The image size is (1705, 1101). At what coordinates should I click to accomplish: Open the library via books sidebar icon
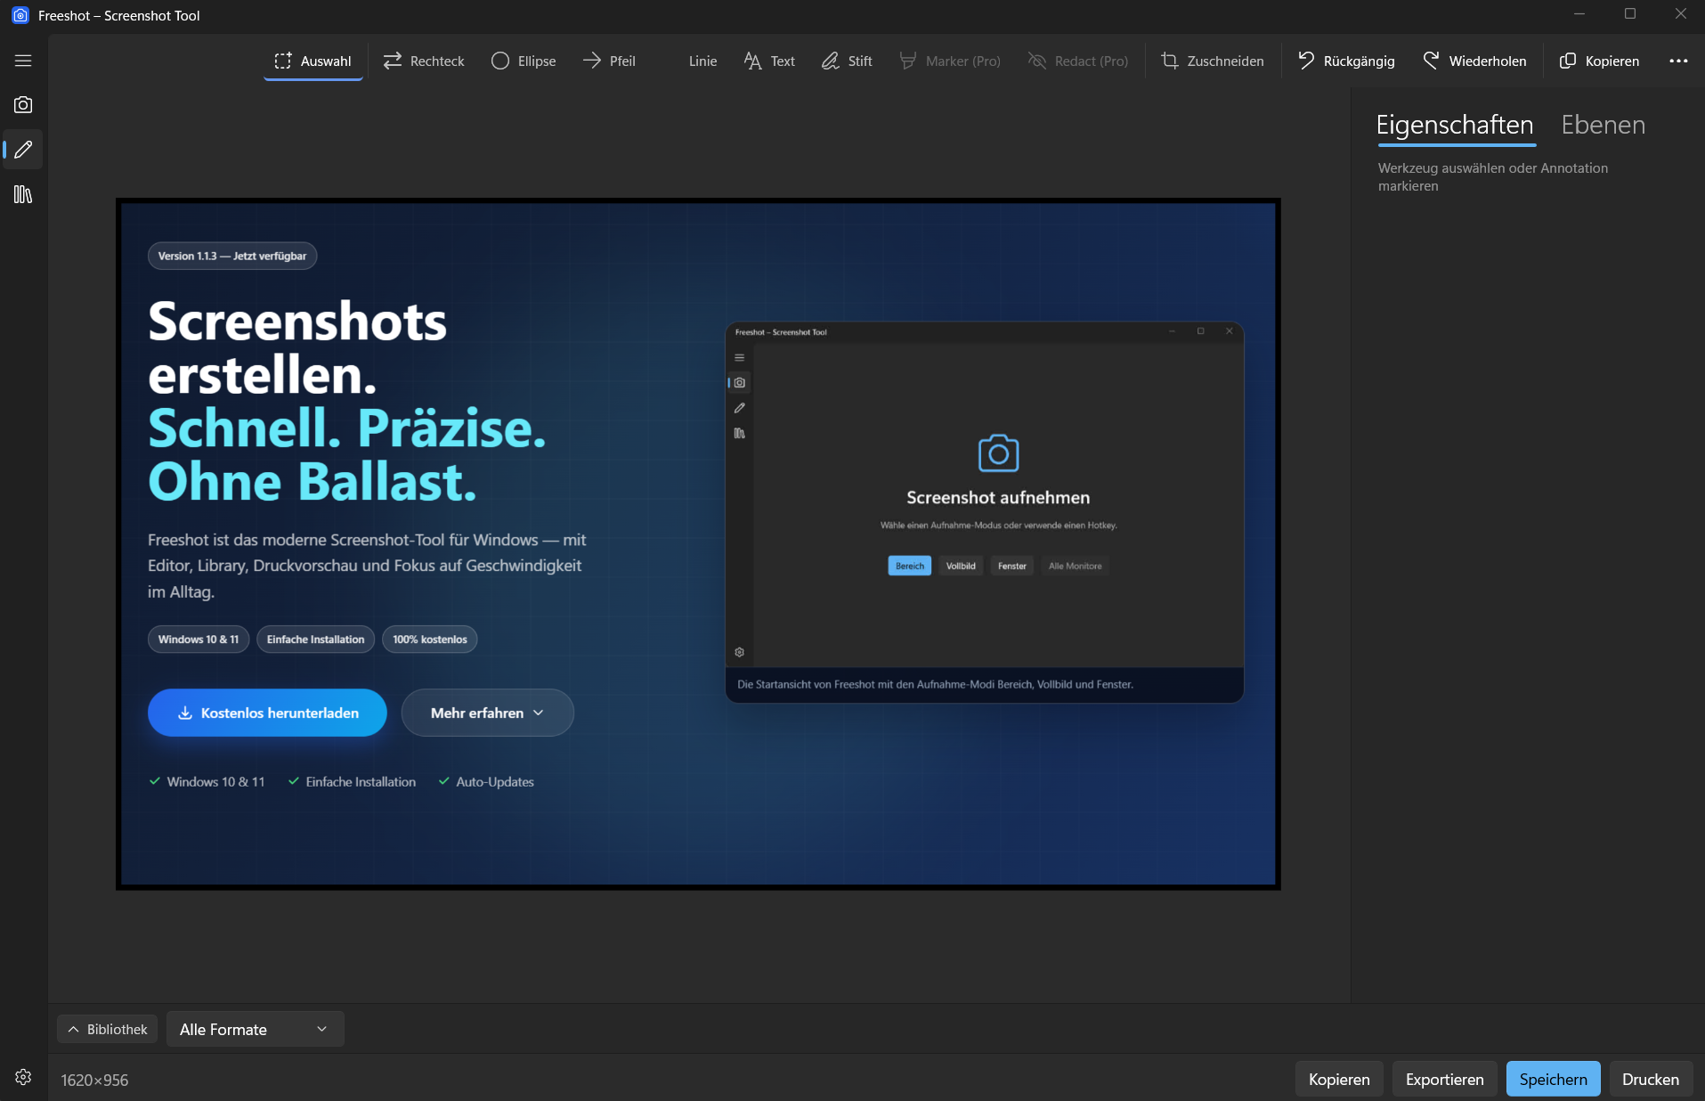[x=23, y=194]
